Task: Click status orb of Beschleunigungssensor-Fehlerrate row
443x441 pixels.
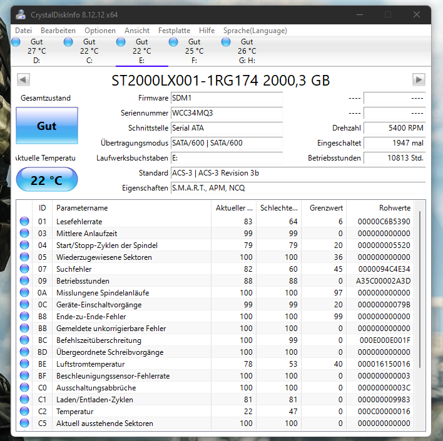Action: point(24,375)
